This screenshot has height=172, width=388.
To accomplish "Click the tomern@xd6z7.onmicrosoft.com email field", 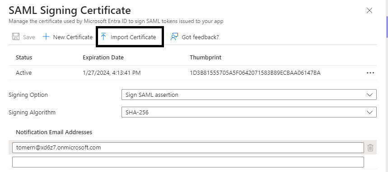I will (188, 148).
